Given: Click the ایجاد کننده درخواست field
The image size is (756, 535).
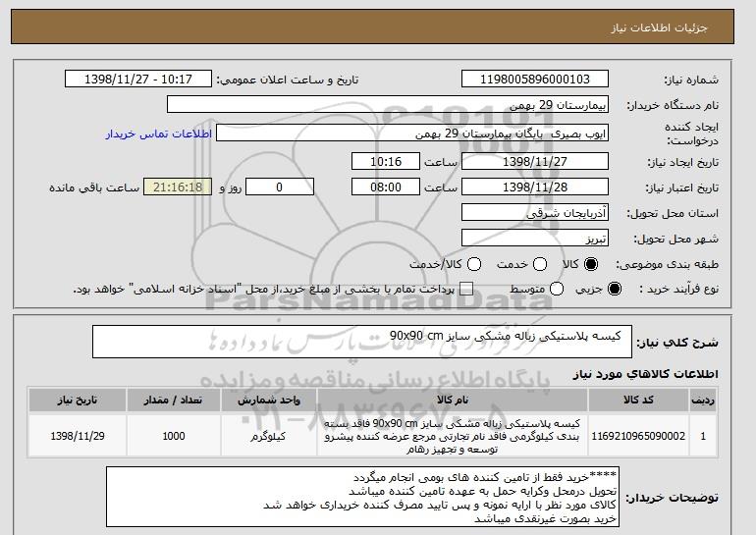Looking at the screenshot, I should point(412,134).
